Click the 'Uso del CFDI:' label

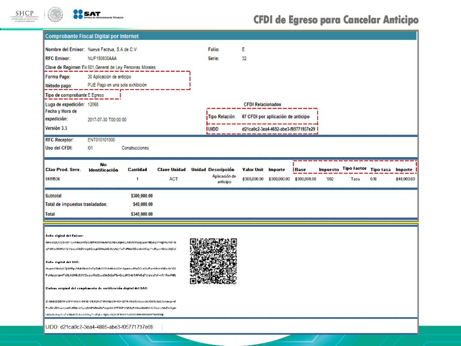pos(59,148)
